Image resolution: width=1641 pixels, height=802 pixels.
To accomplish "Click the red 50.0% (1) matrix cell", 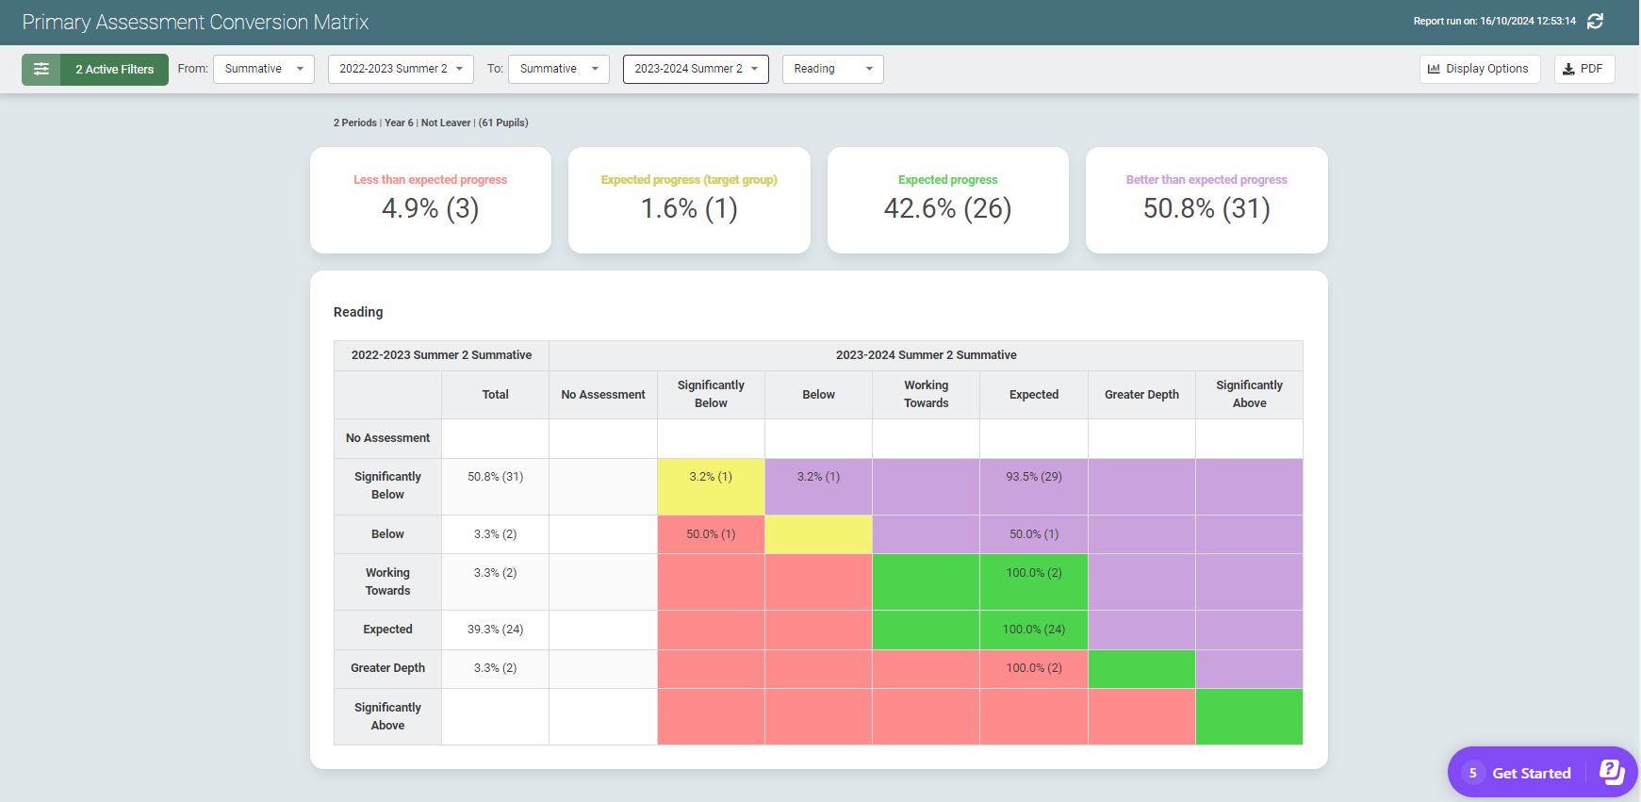I will [x=711, y=534].
